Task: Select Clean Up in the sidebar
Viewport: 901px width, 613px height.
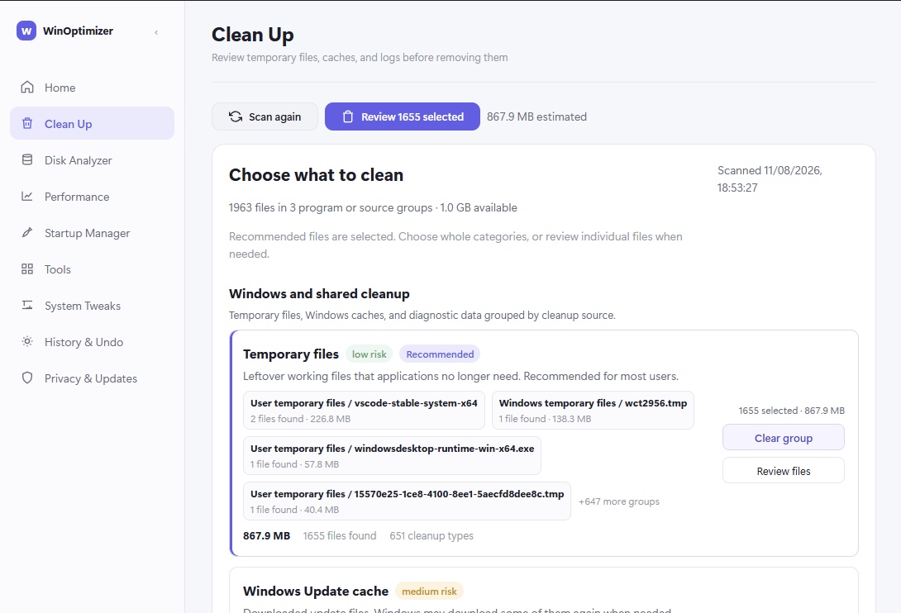Action: pyautogui.click(x=92, y=124)
